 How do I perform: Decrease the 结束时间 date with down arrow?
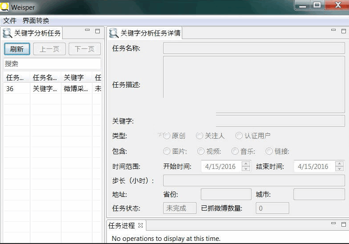click(339, 169)
